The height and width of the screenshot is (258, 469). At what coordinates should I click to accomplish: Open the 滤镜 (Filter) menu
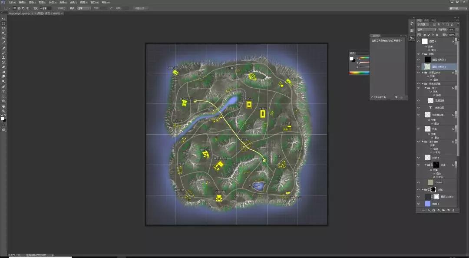point(73,3)
